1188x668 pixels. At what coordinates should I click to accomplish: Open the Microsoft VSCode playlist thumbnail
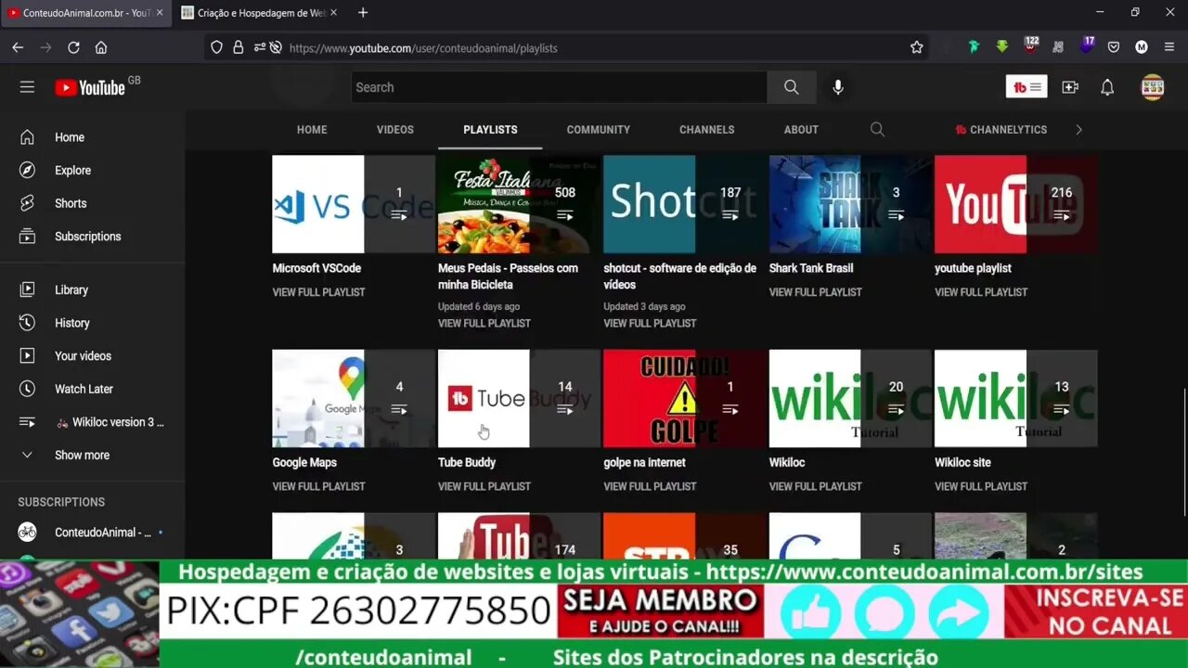point(354,204)
